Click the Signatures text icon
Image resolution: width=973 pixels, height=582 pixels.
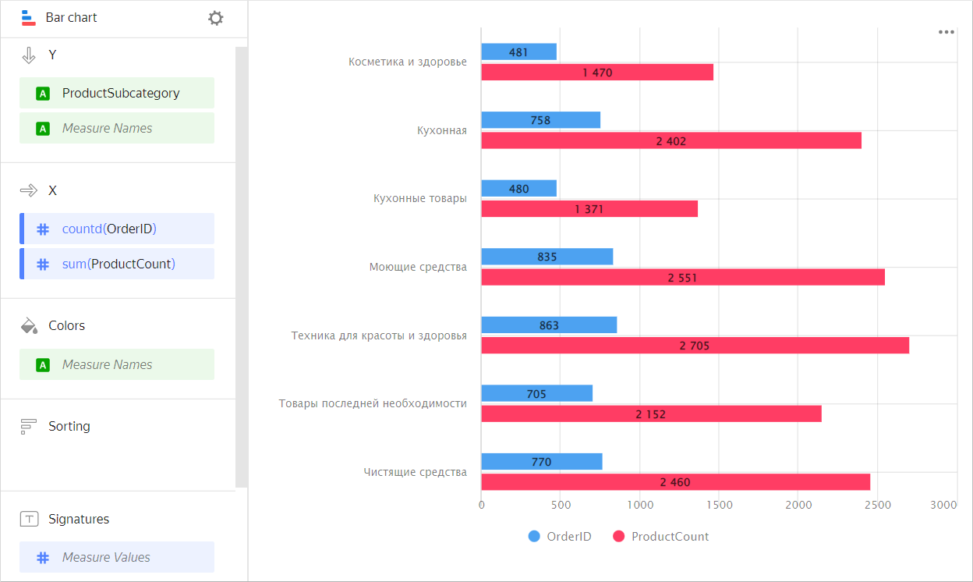[28, 518]
